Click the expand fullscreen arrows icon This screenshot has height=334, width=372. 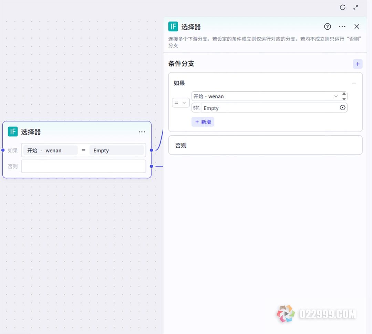(355, 7)
